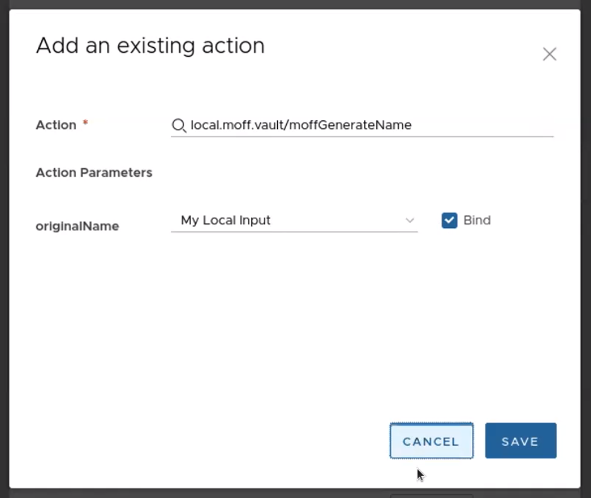Click the red required asterisk beside Action

pyautogui.click(x=86, y=124)
